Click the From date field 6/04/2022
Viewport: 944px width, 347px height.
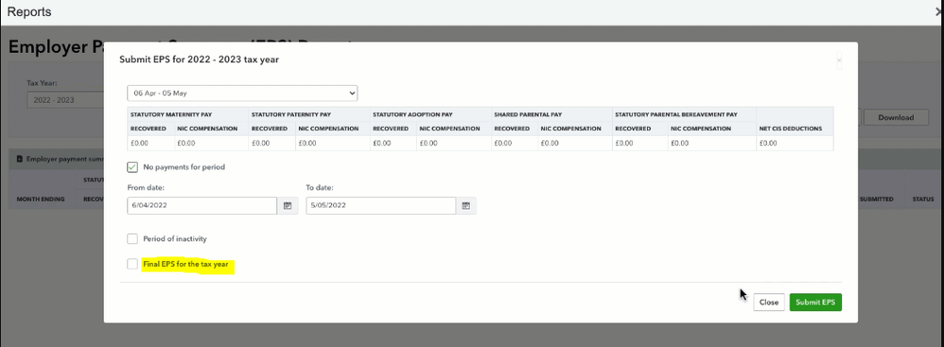tap(202, 206)
